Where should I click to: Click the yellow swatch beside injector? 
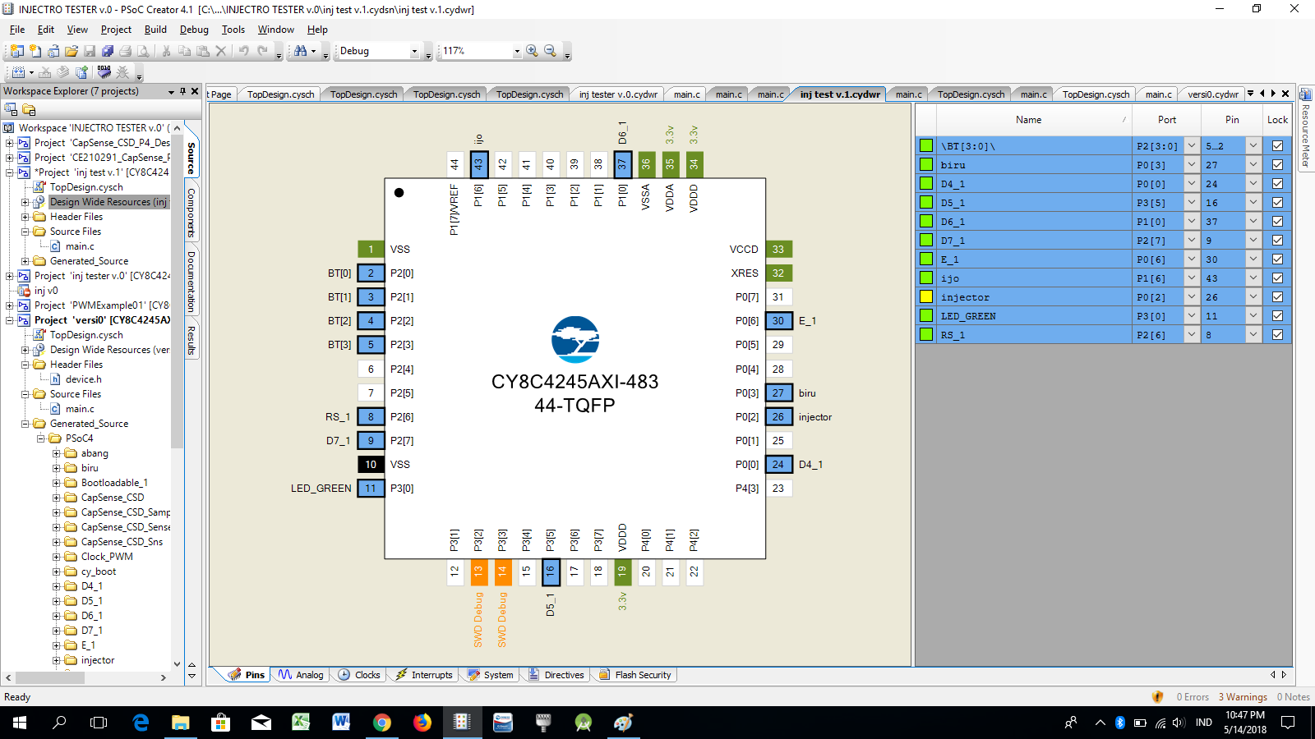[x=926, y=297]
